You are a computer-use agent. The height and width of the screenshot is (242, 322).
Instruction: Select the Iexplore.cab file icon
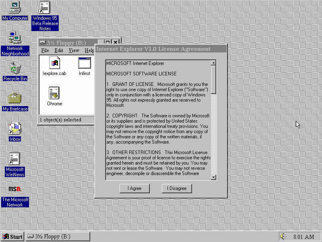54,63
